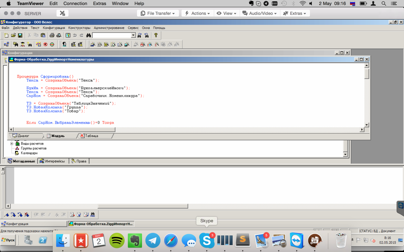Image resolution: width=404 pixels, height=252 pixels.
Task: Open the Сервис menu
Action: [x=133, y=28]
